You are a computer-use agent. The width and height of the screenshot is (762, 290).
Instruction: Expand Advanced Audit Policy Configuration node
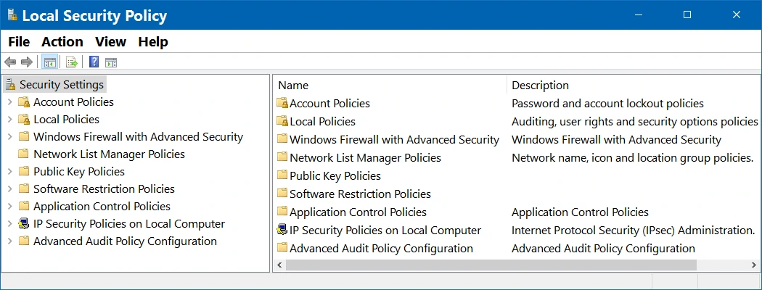click(9, 241)
